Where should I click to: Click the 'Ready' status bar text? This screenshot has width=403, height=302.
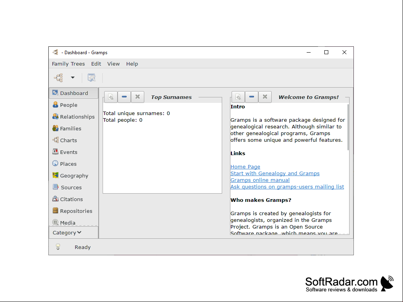[x=83, y=247]
